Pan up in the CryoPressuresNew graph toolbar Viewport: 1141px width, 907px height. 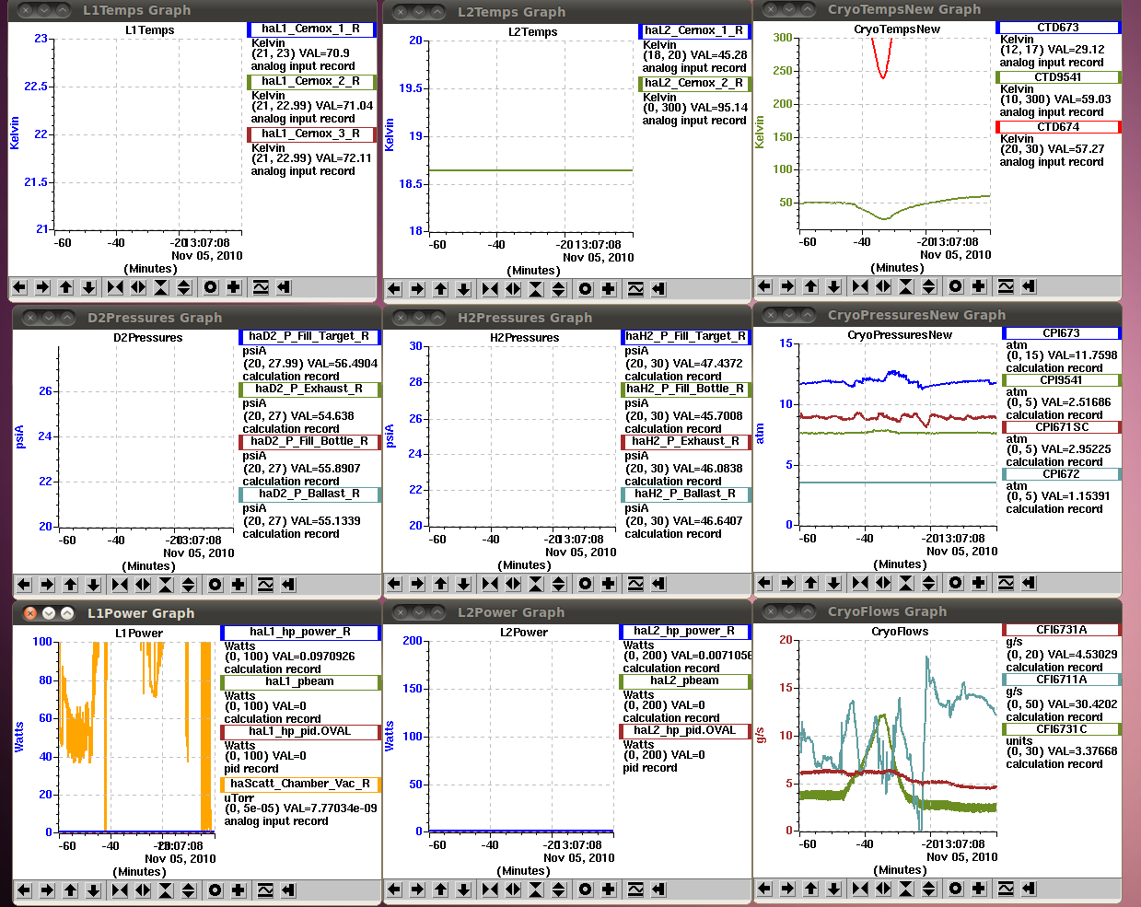tap(810, 583)
